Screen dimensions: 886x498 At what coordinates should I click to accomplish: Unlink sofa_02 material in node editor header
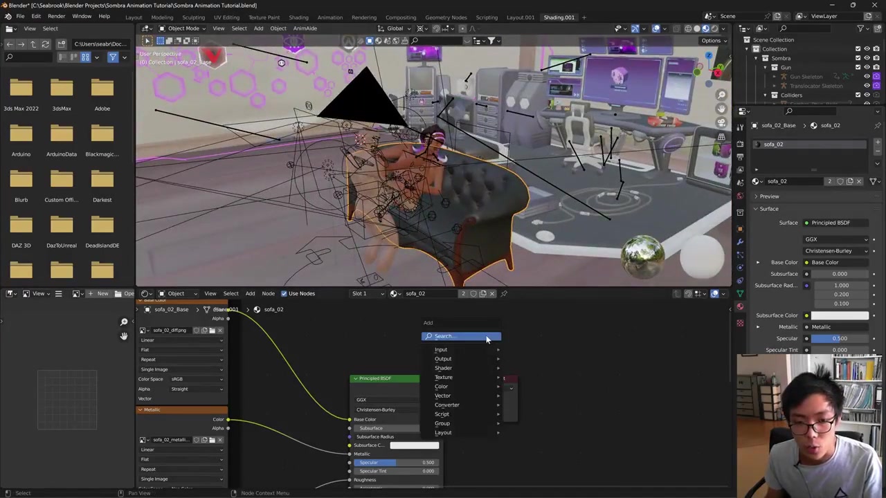click(492, 293)
